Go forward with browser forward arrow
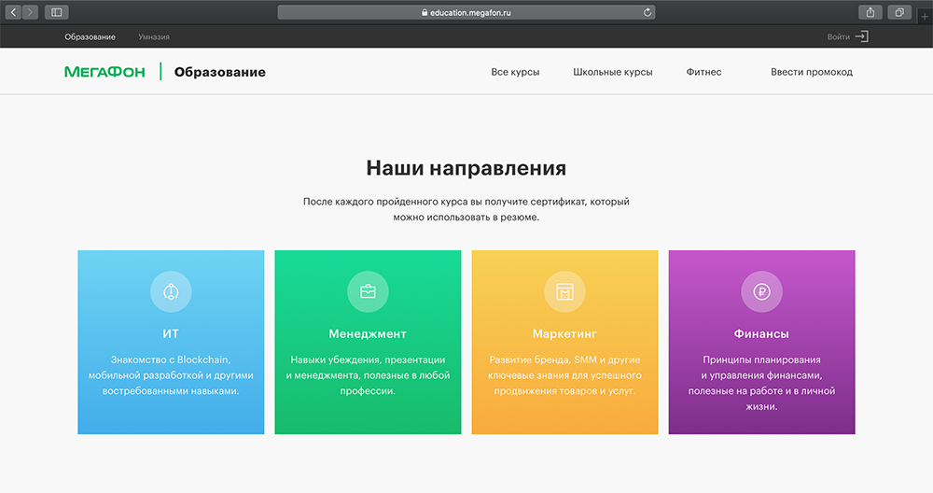This screenshot has width=933, height=493. [x=31, y=12]
